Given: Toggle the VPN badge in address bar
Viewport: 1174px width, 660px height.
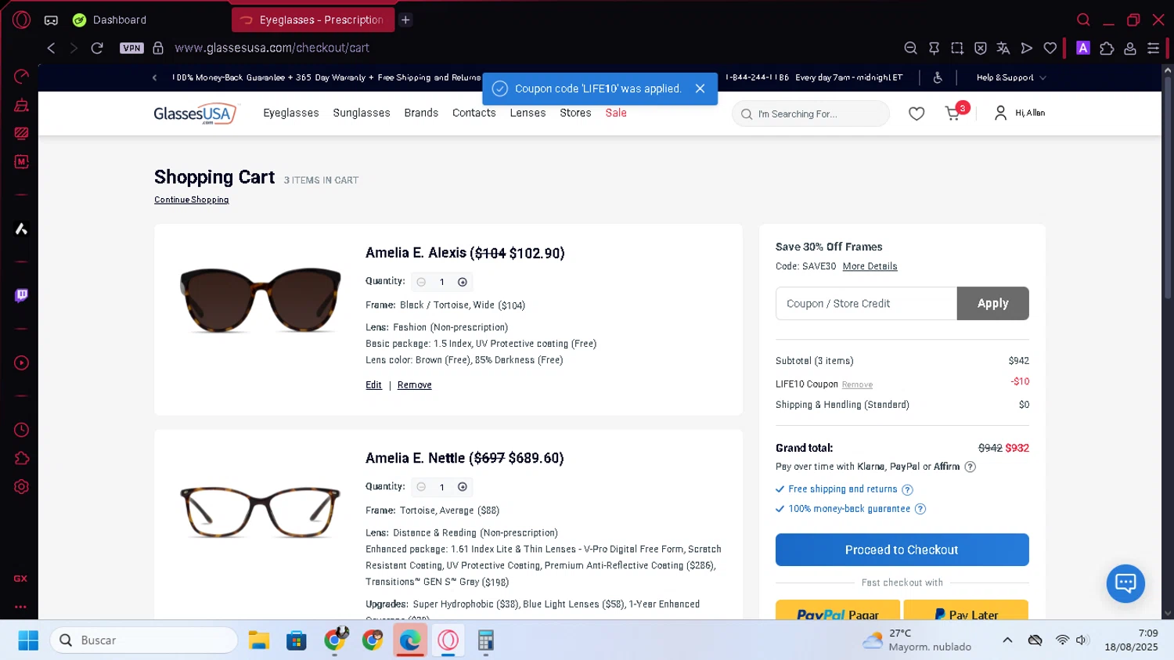Looking at the screenshot, I should 131,48.
